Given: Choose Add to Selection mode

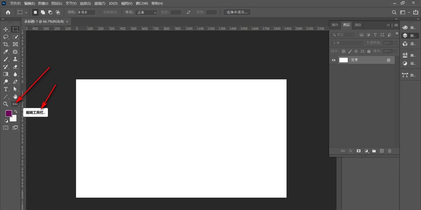Looking at the screenshot, I should pos(43,12).
